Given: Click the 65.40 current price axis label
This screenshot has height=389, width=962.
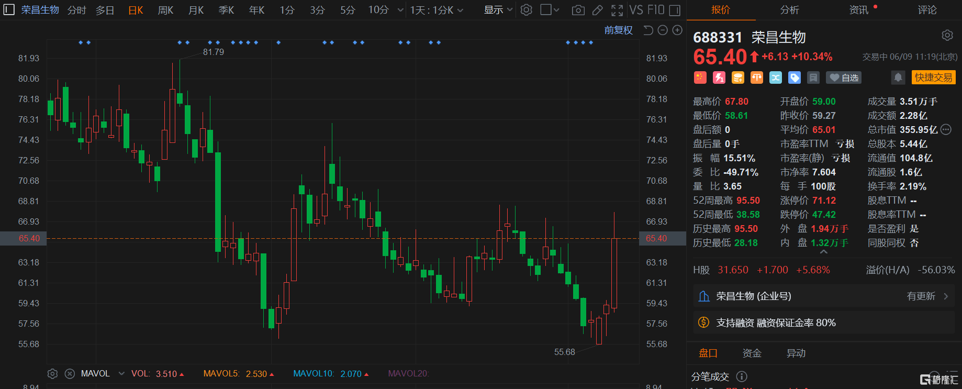Looking at the screenshot, I should point(662,238).
